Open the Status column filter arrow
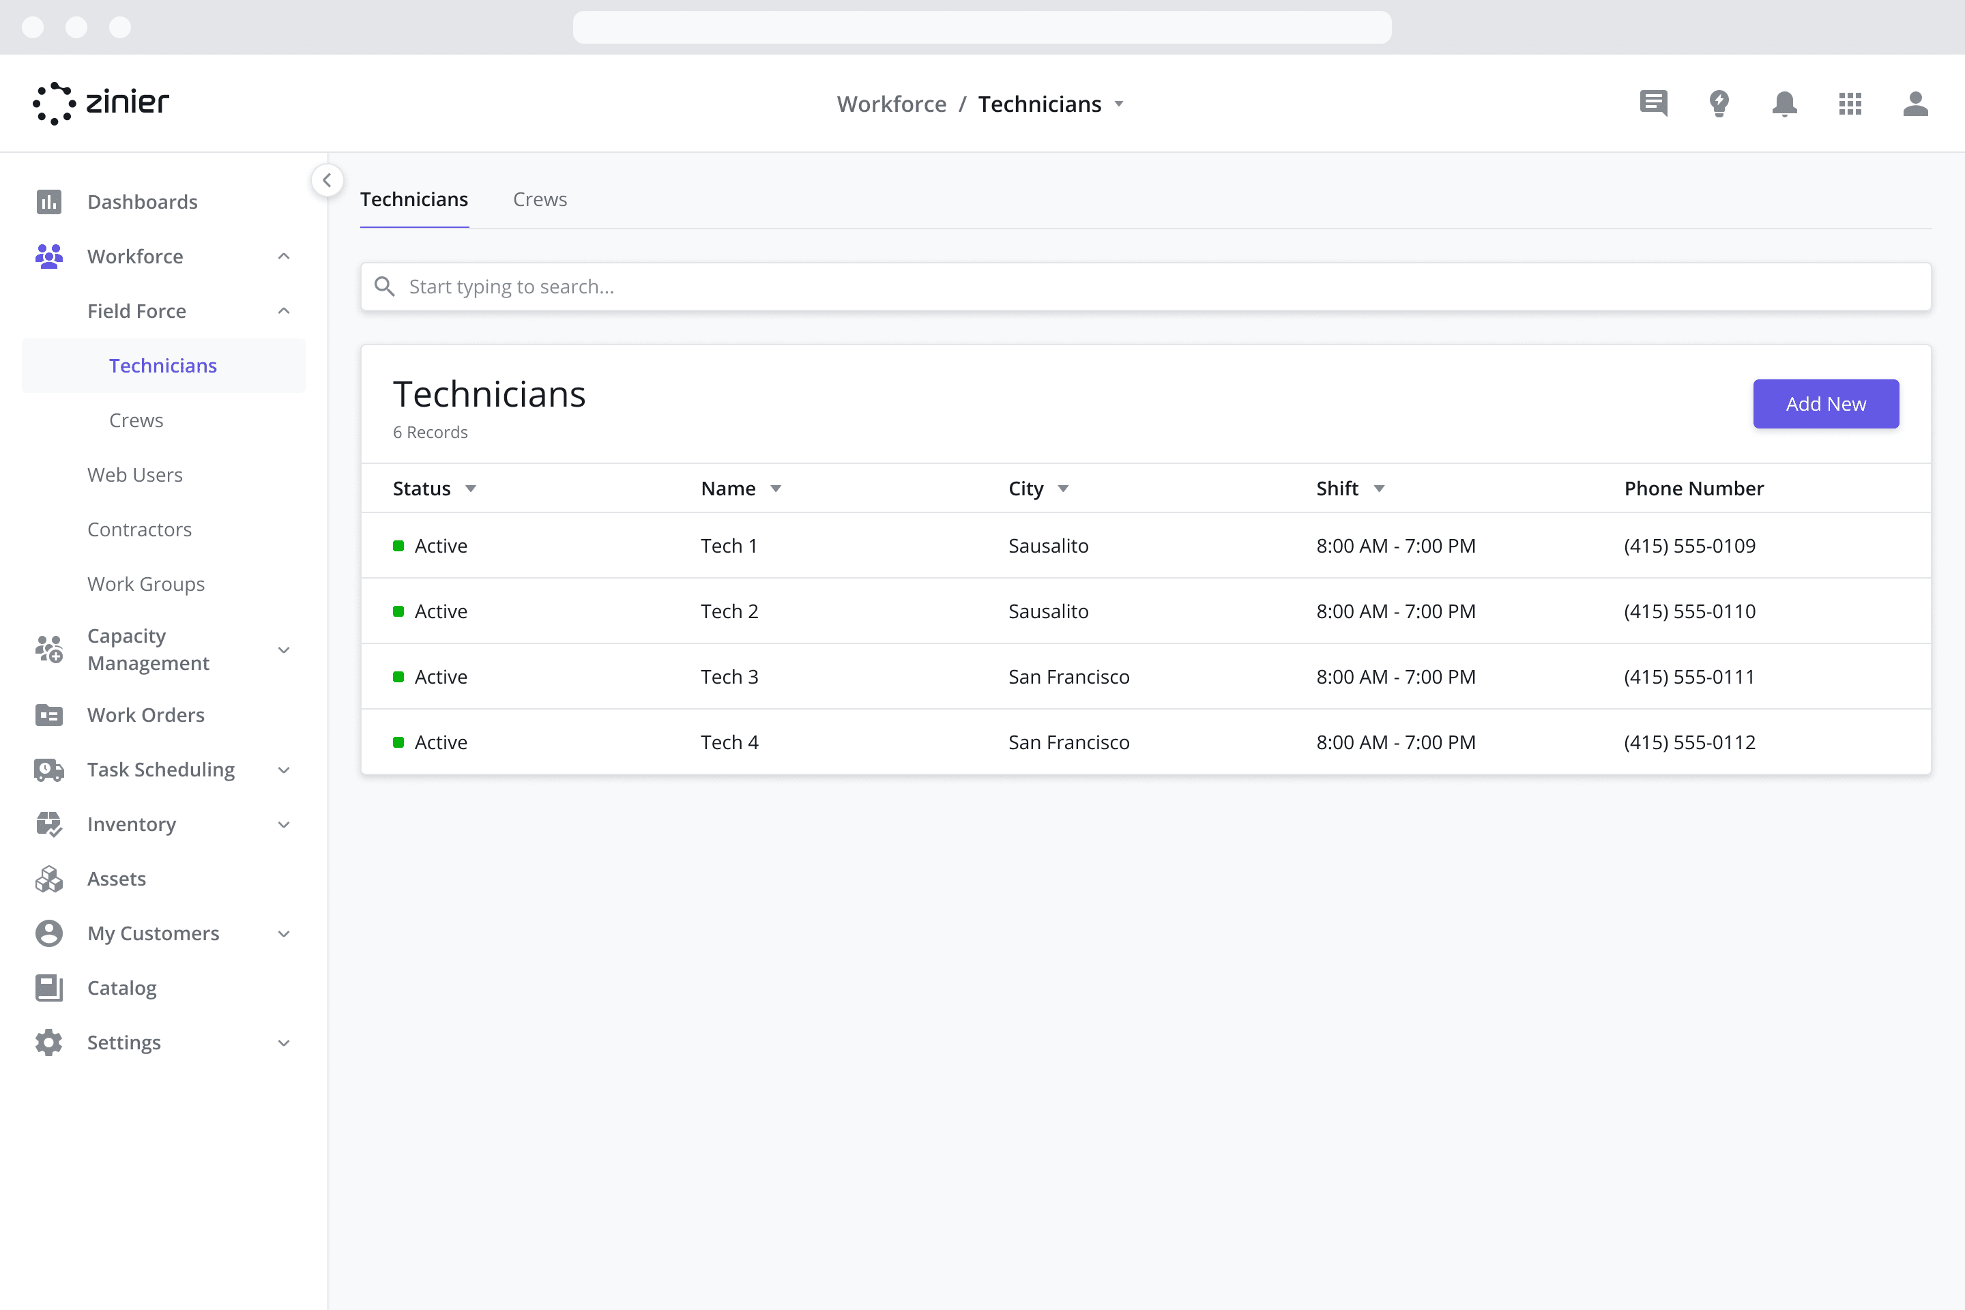 tap(470, 489)
